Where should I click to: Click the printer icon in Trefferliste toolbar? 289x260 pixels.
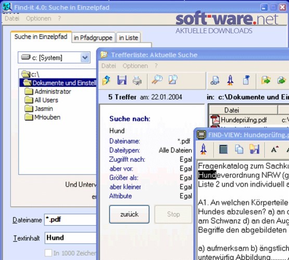click(x=137, y=81)
